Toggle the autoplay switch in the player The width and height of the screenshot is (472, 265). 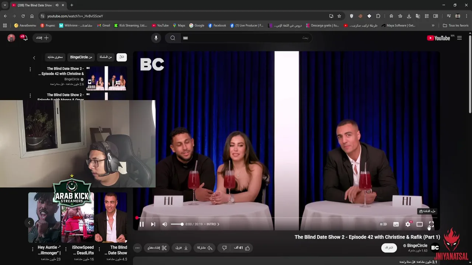click(x=383, y=224)
